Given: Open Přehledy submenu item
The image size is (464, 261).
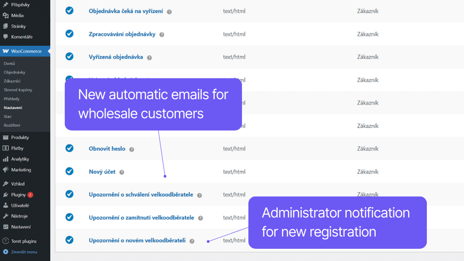Looking at the screenshot, I should pyautogui.click(x=11, y=98).
